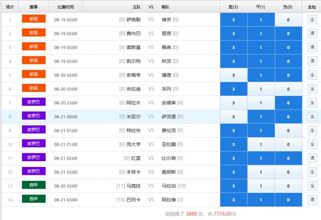The image size is (321, 220).
Task: Click the 3888 注 bet count
Action: tap(194, 214)
